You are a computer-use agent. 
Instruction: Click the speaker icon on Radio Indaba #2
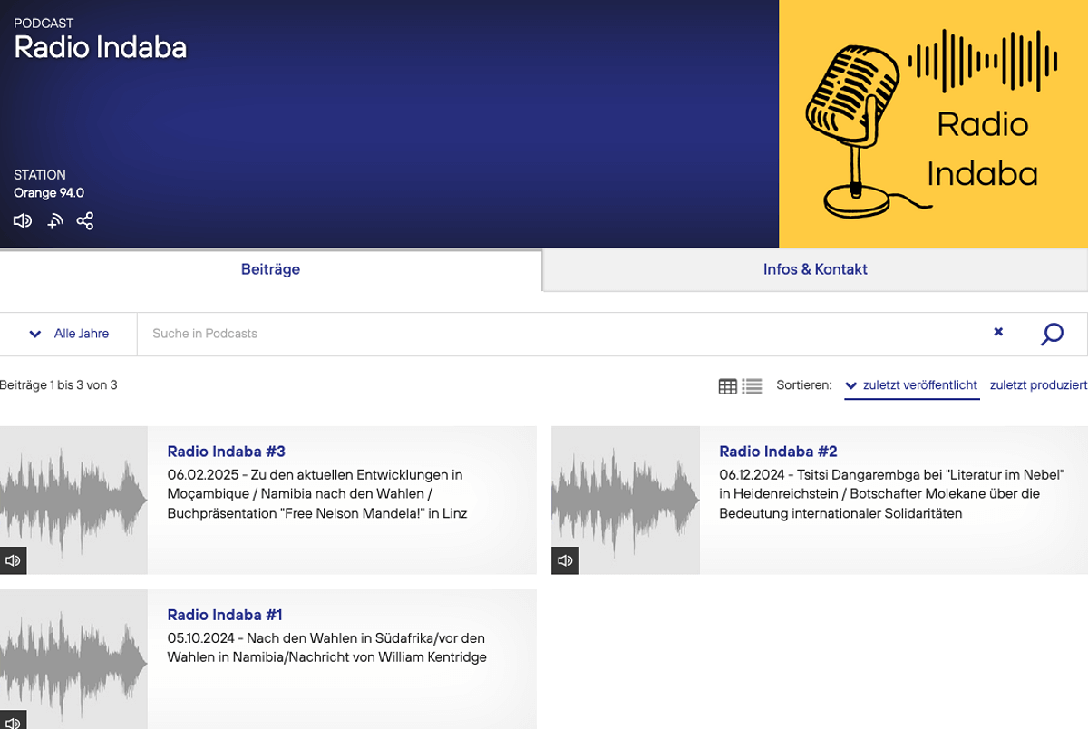point(565,559)
